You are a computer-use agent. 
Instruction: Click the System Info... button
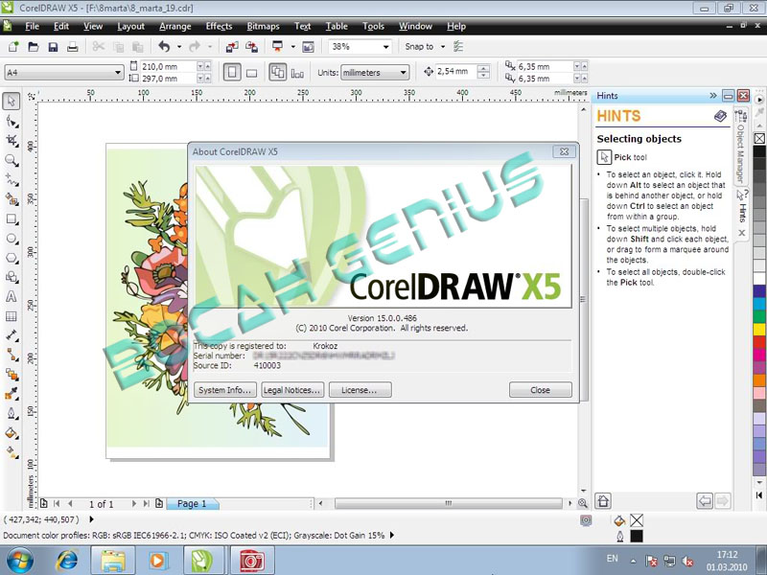[224, 390]
